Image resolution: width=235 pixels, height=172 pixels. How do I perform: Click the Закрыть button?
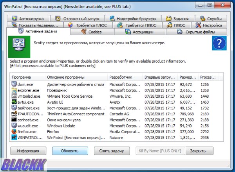tap(199, 151)
